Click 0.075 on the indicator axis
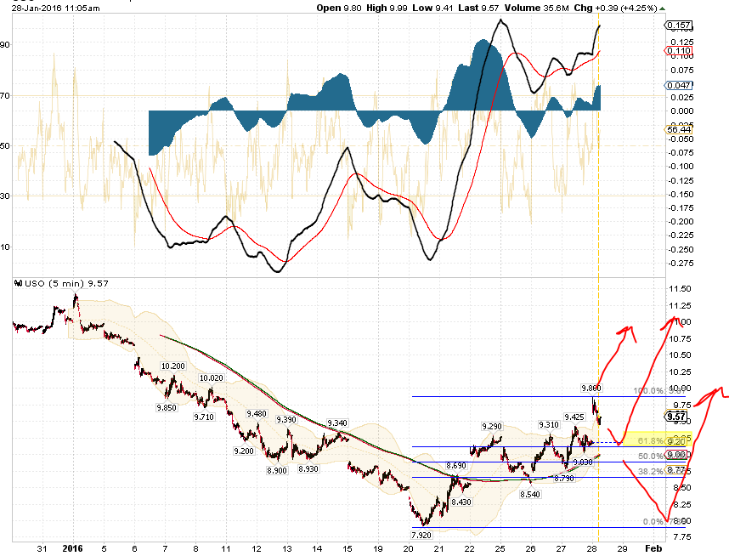Viewport: 729px width, 556px height. tap(682, 71)
